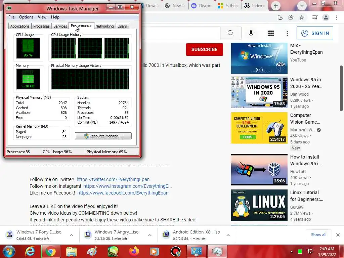Viewport: 344px width, 258px height.
Task: Switch to the Processes tab in Task Manager
Action: (x=41, y=26)
